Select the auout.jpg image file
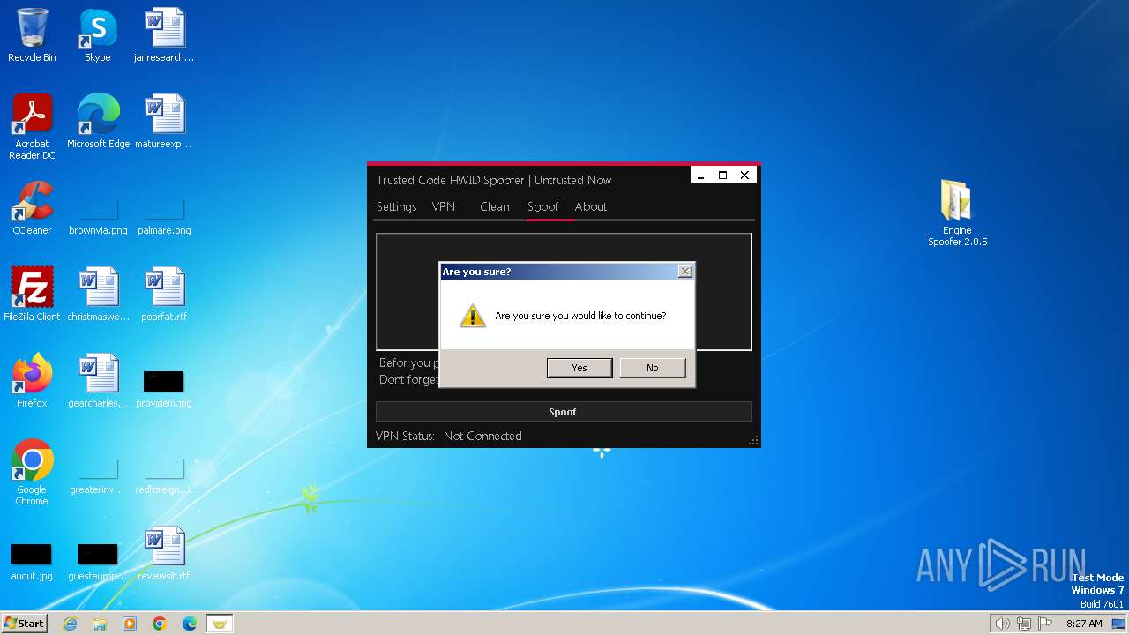The height and width of the screenshot is (635, 1129). tap(32, 562)
